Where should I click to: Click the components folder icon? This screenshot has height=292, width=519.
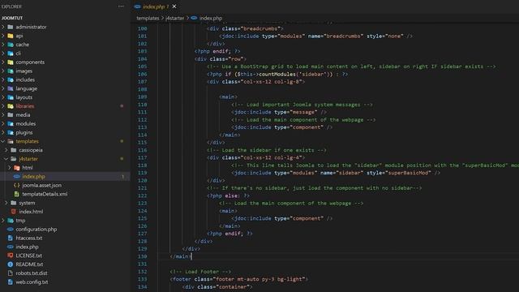pyautogui.click(x=11, y=62)
